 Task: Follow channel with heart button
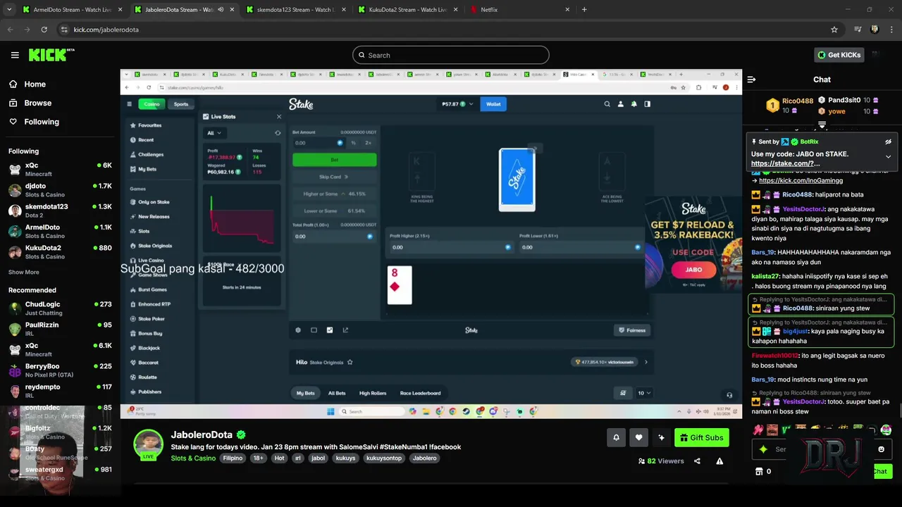638,437
